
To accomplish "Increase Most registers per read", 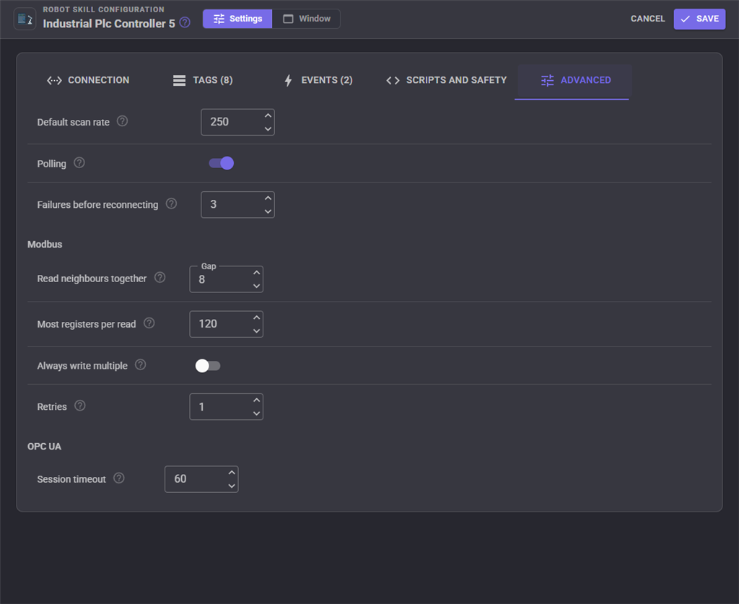I will click(x=256, y=318).
